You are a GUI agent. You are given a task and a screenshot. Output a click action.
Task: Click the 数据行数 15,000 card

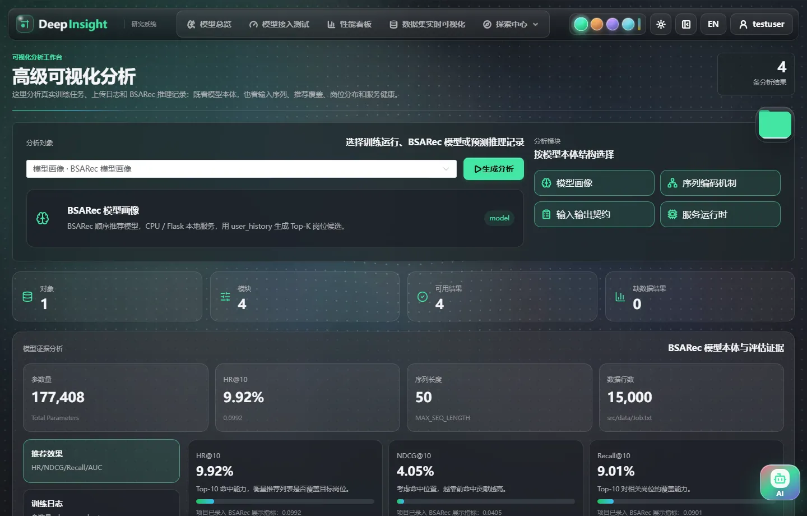coord(691,398)
